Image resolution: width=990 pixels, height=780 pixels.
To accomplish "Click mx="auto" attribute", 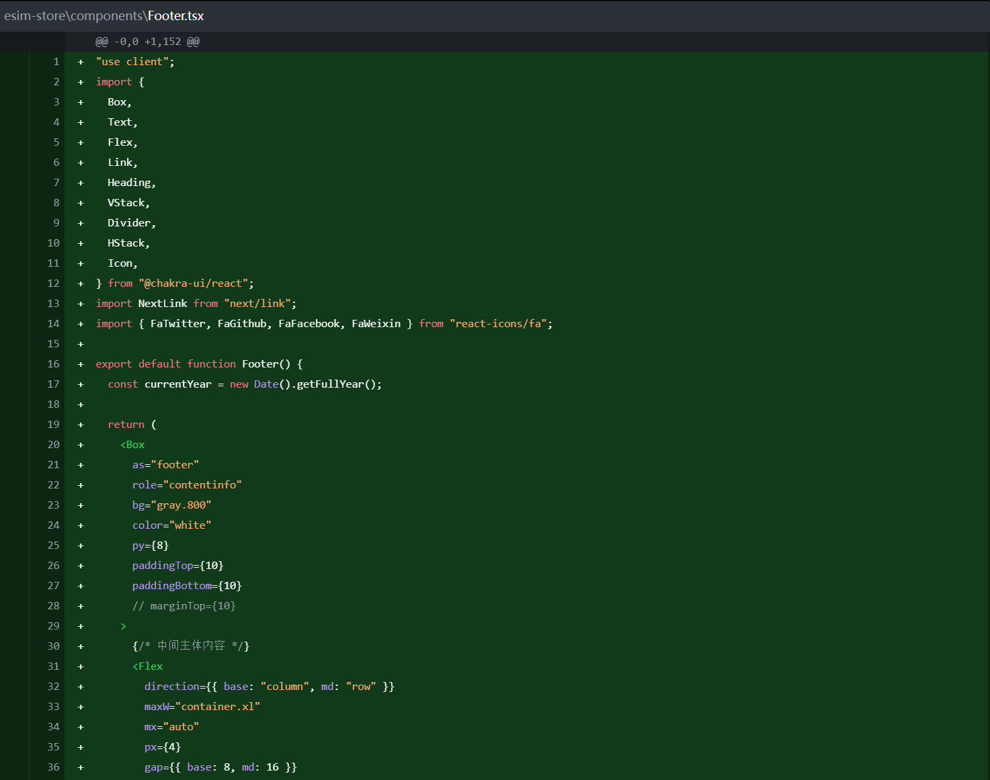I will (x=171, y=727).
